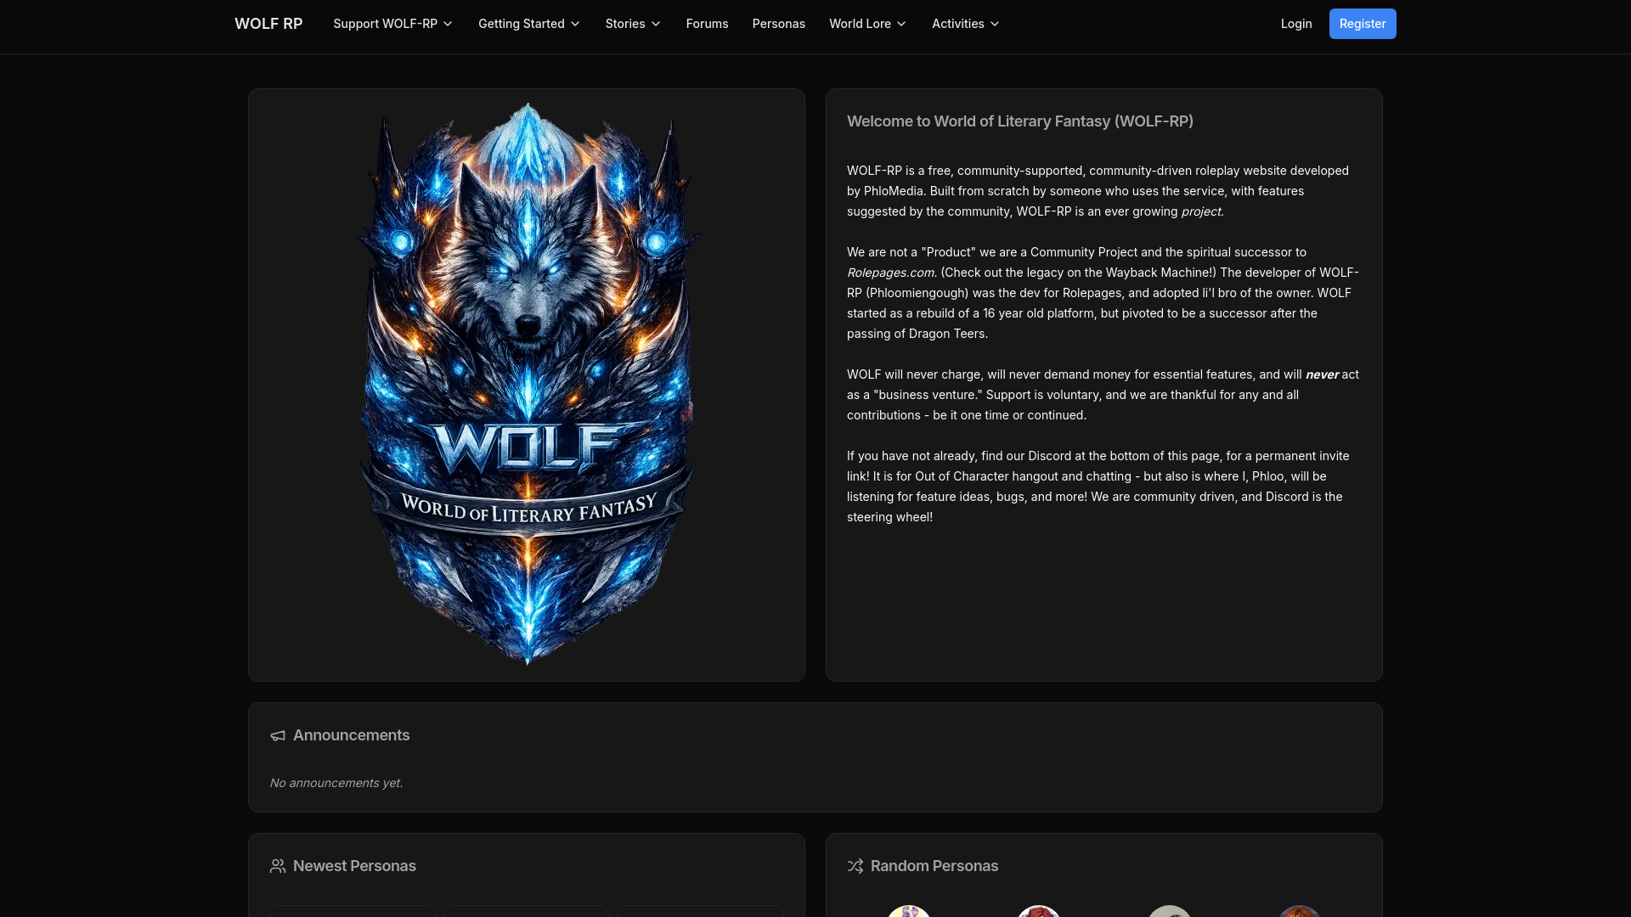Click the WOLF shield logo image

(527, 384)
